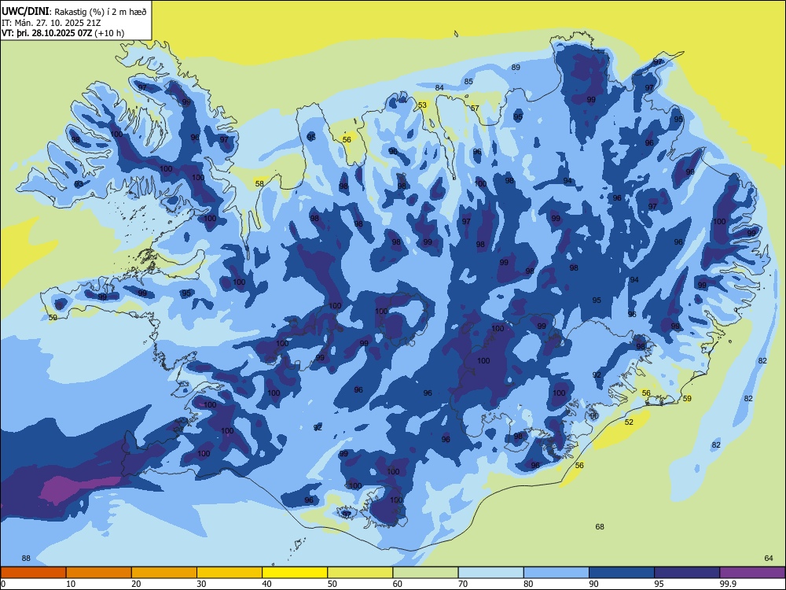Click the value 89 on the map
This screenshot has width=786, height=590.
(516, 67)
